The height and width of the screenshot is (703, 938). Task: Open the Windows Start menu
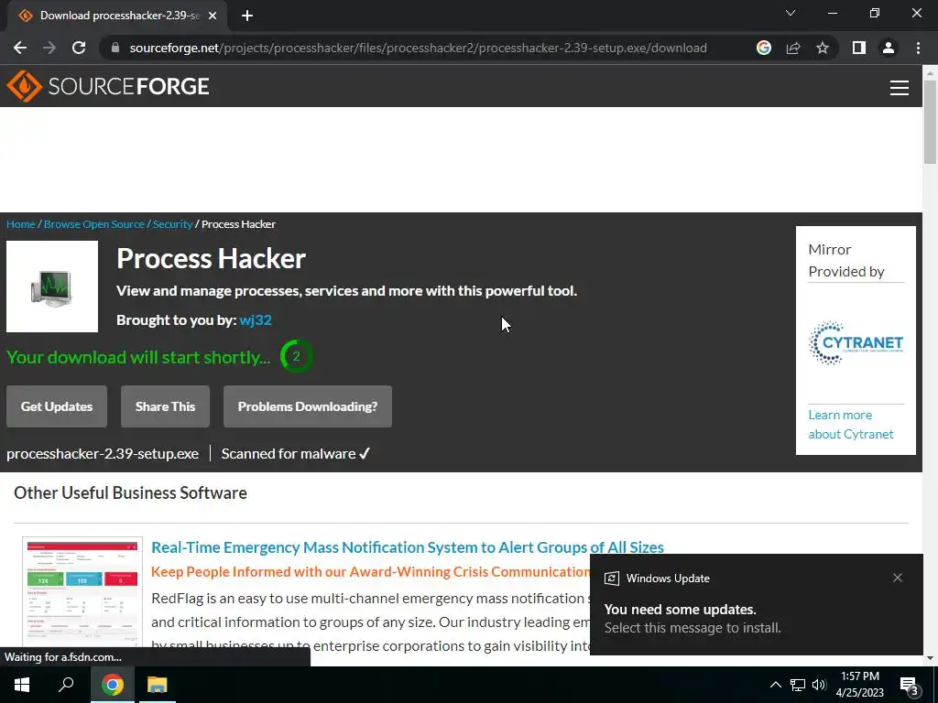(x=22, y=685)
